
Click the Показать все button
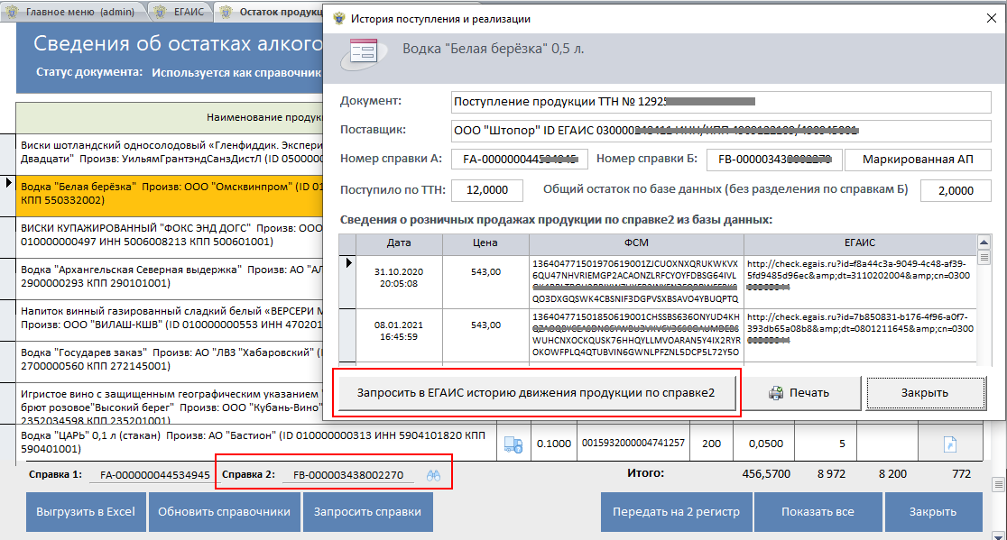click(818, 512)
